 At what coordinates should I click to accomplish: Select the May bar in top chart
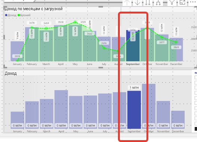[x=75, y=43]
